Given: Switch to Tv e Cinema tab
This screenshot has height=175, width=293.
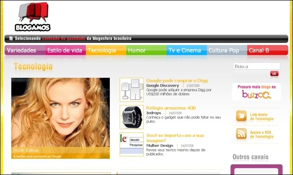Looking at the screenshot, I should click(187, 50).
